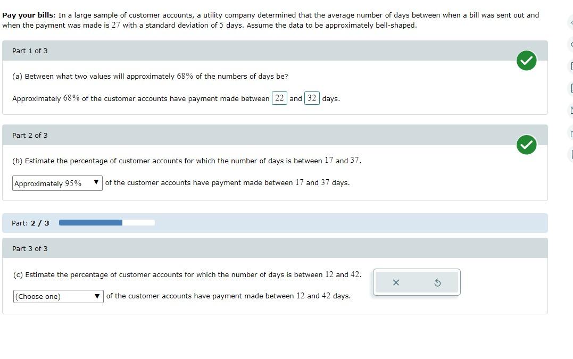This screenshot has width=573, height=359.
Task: Open the Approximately 95% dropdown in Part 2
Action: tap(56, 183)
